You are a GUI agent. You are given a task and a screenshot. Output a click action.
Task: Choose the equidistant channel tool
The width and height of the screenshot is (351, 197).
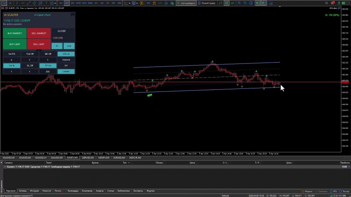point(35,3)
